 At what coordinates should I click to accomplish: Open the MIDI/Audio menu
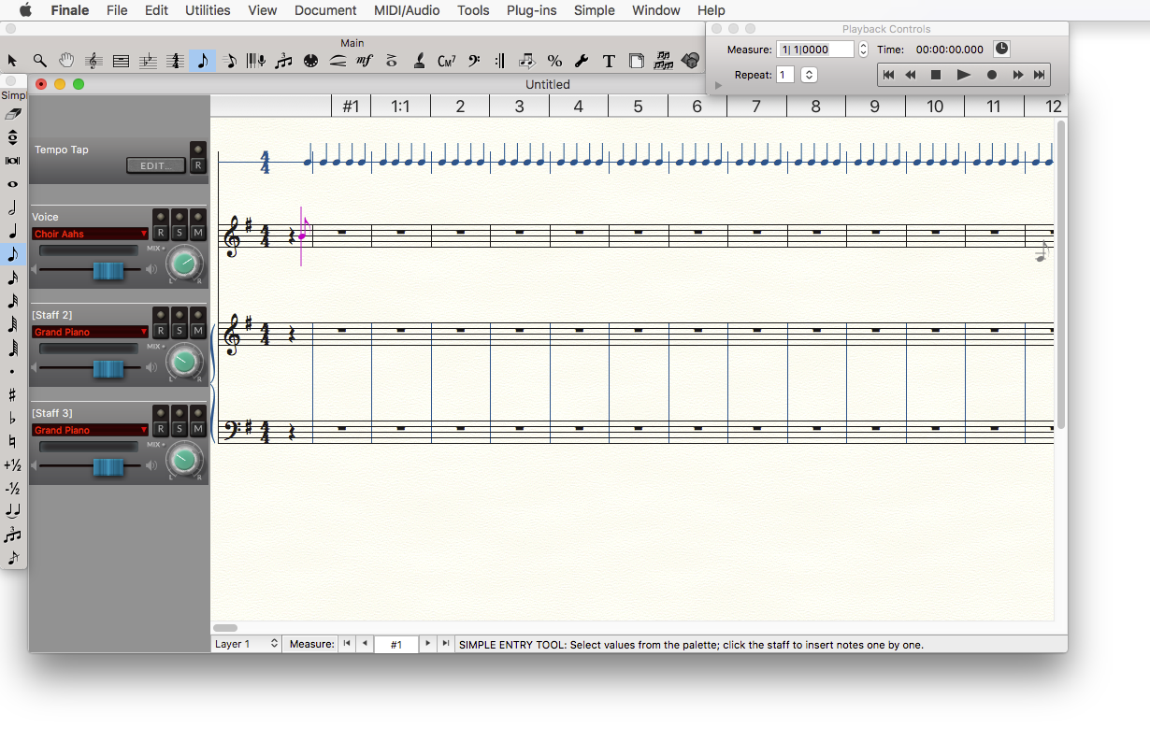[x=407, y=10]
